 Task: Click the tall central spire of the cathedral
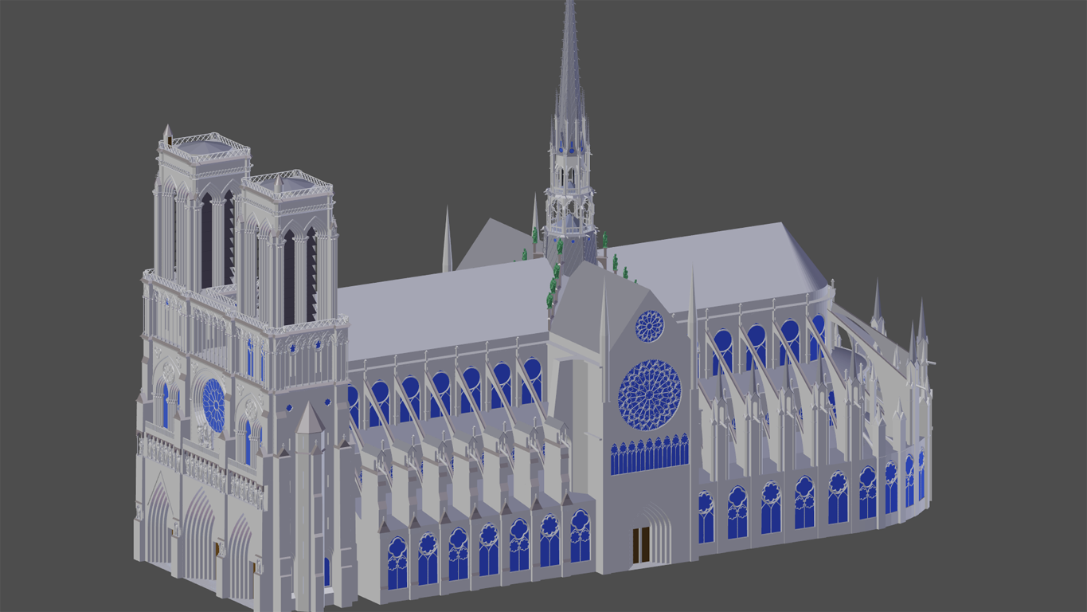point(569,80)
